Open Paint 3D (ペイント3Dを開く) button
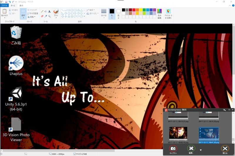 tap(168, 14)
